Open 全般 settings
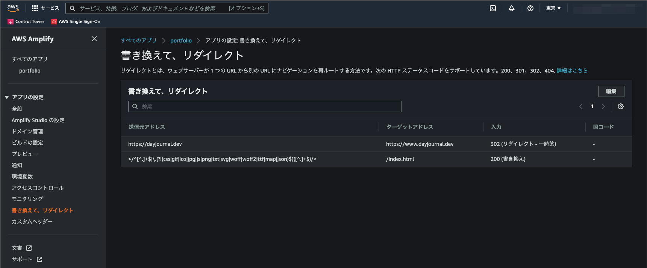 coord(17,109)
